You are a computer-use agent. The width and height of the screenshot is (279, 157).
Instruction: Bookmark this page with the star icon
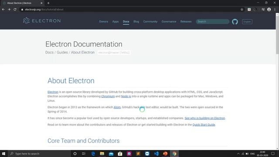(x=242, y=10)
